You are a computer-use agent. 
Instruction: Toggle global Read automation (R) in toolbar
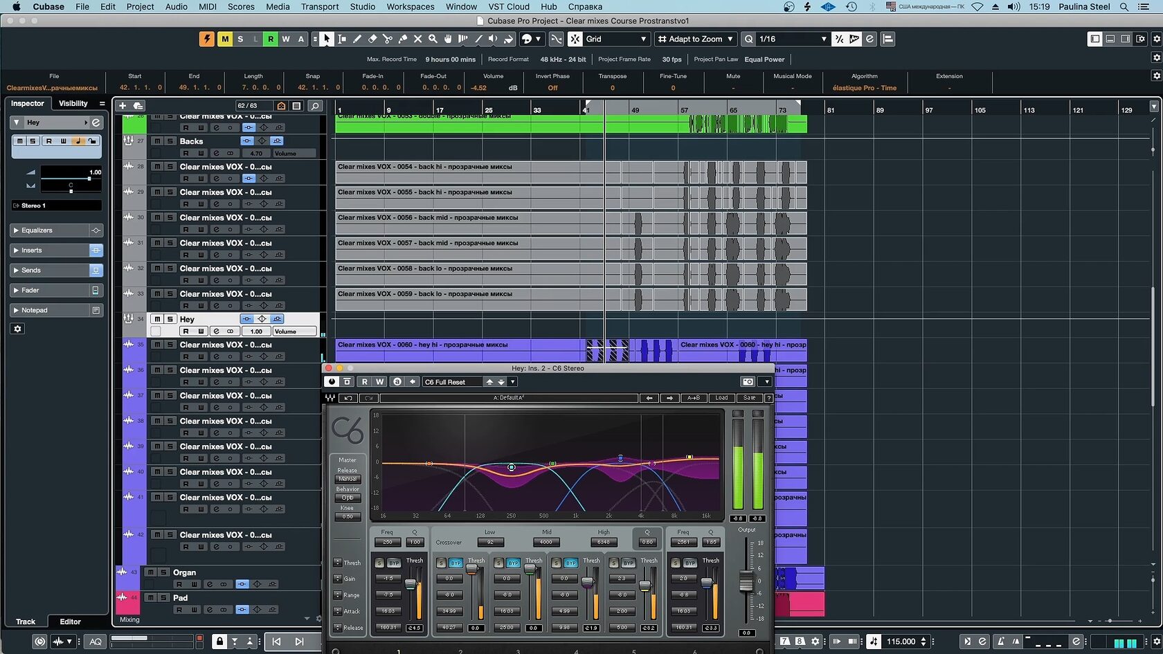[271, 39]
